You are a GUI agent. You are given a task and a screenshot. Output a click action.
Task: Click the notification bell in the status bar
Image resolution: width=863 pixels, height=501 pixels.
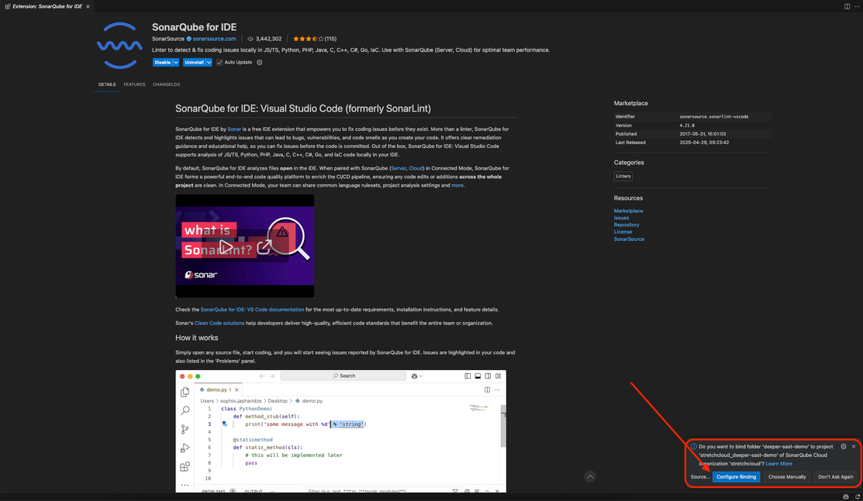(857, 496)
